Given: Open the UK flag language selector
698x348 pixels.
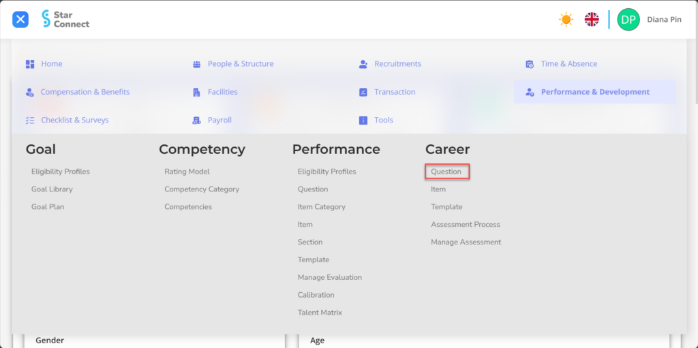Looking at the screenshot, I should tap(592, 20).
